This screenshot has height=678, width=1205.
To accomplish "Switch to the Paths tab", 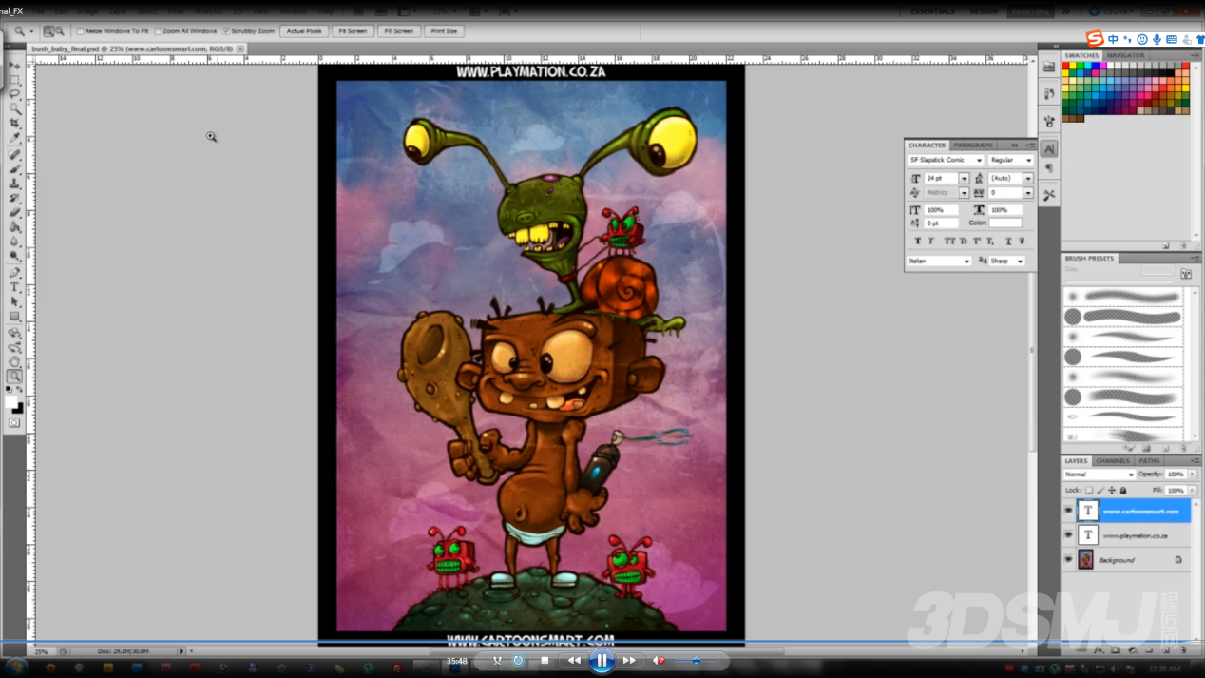I will tap(1149, 461).
